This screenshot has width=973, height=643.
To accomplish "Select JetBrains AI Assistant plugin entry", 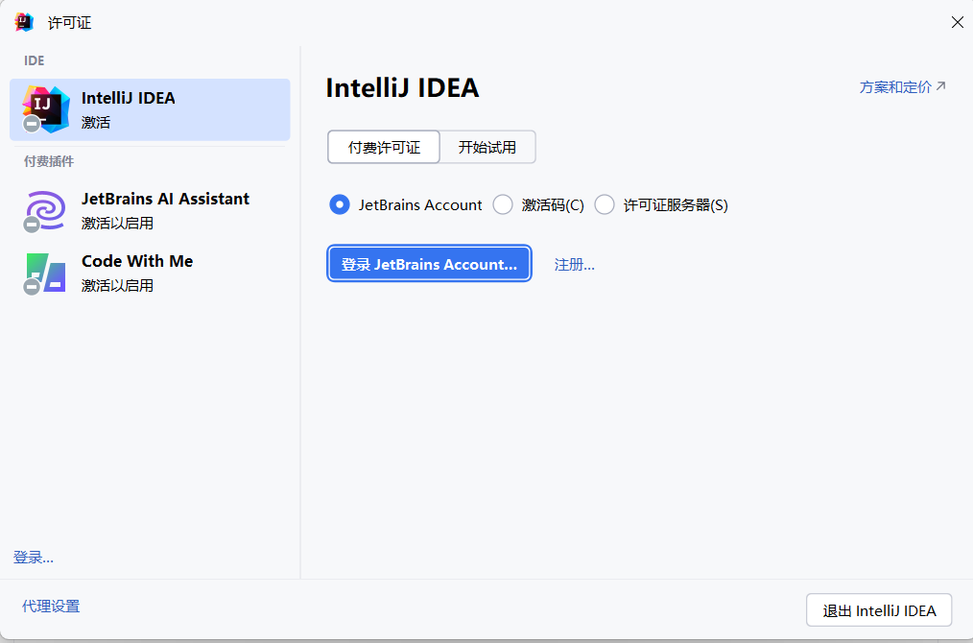I will click(150, 210).
